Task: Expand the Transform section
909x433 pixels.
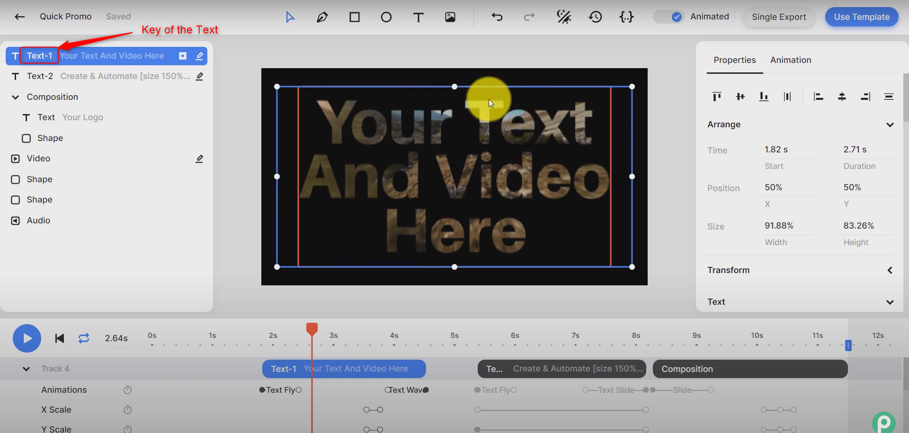Action: click(890, 270)
